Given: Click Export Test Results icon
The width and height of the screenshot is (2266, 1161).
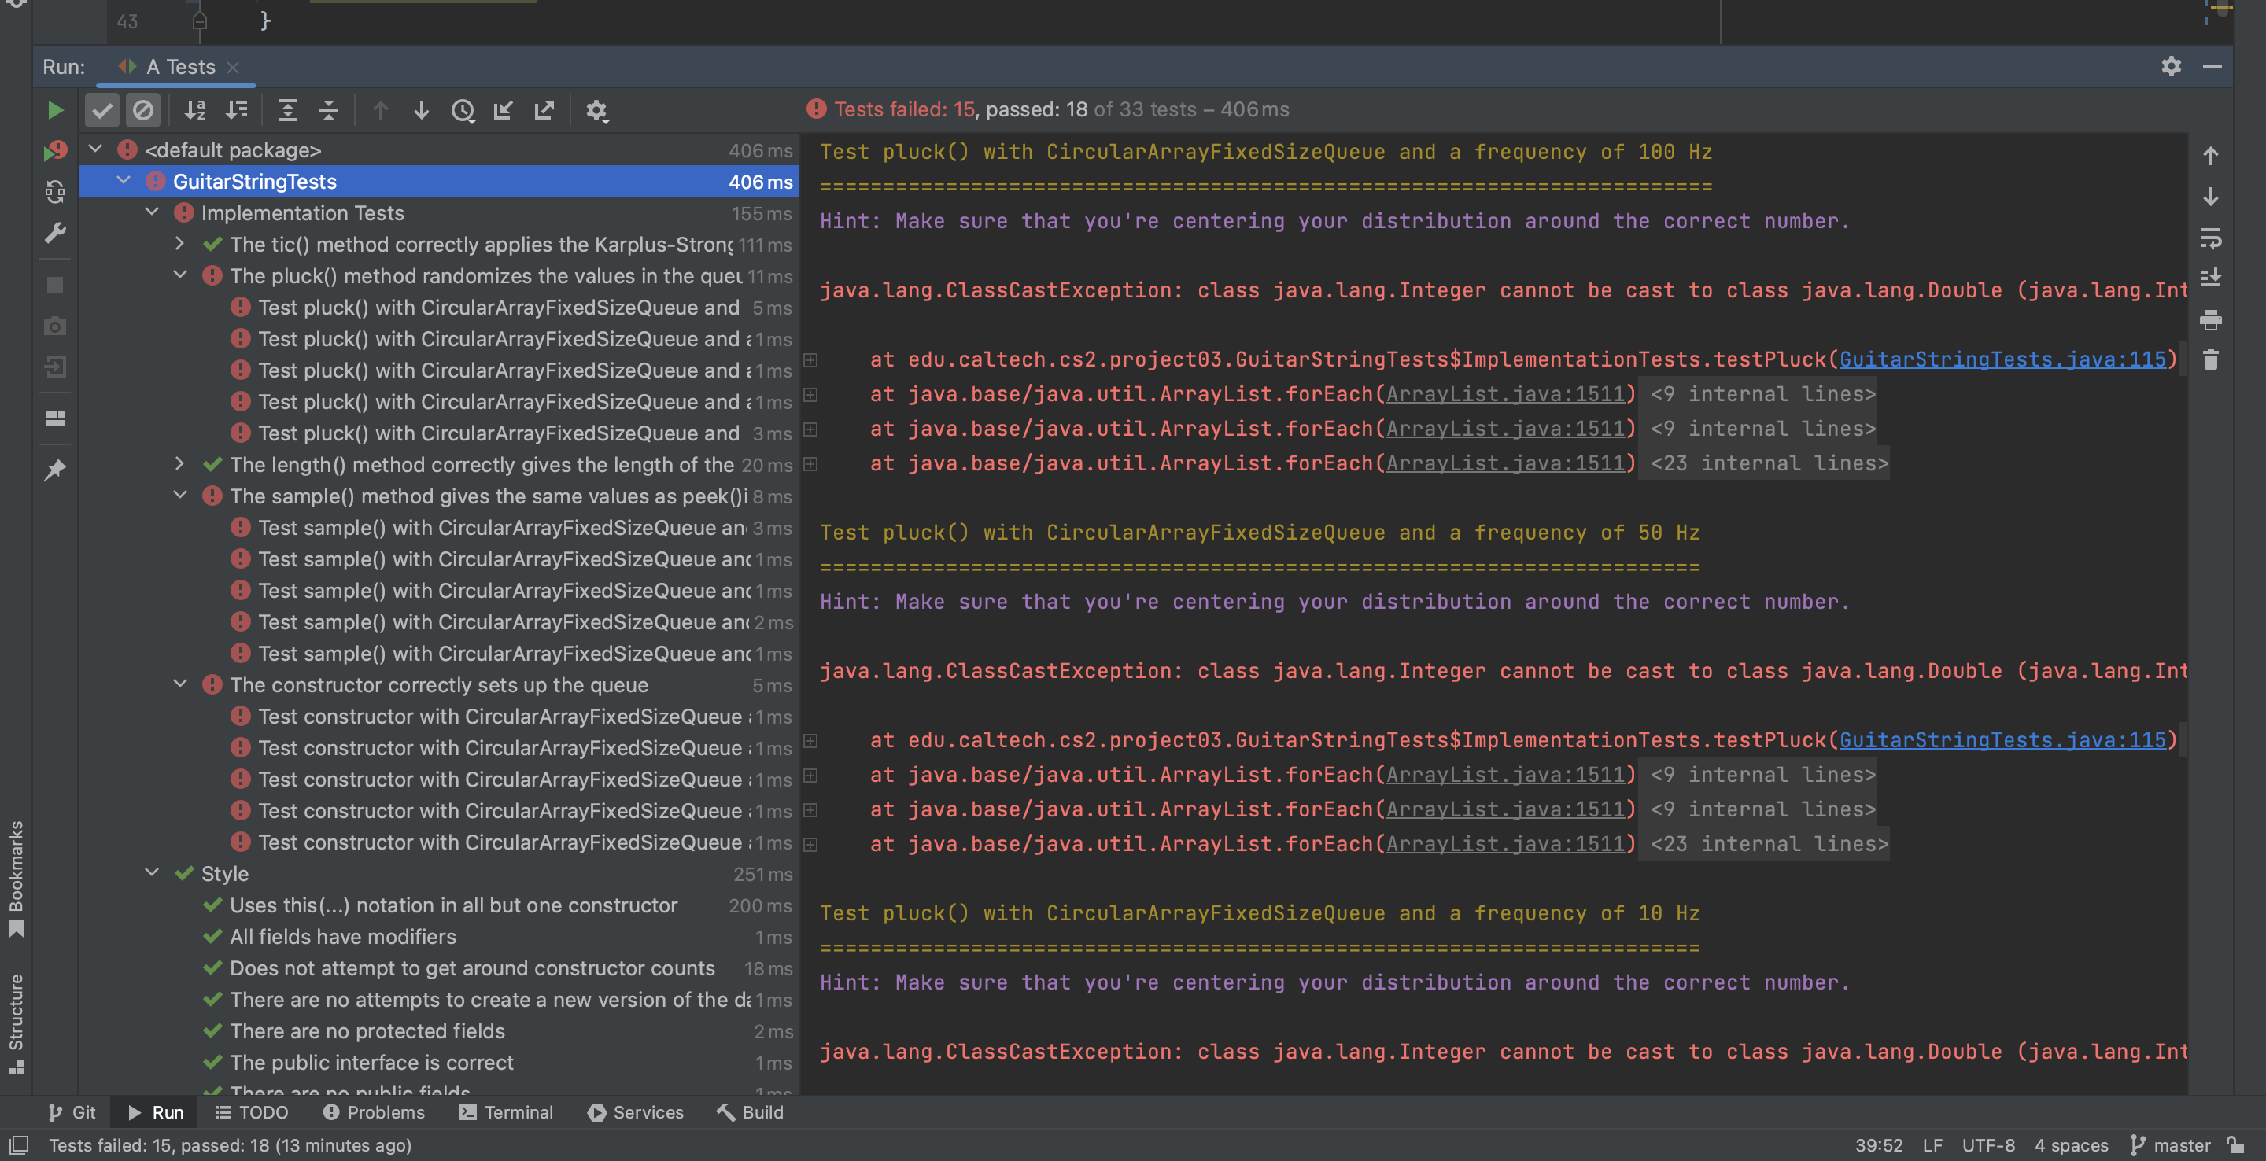Looking at the screenshot, I should click(544, 110).
